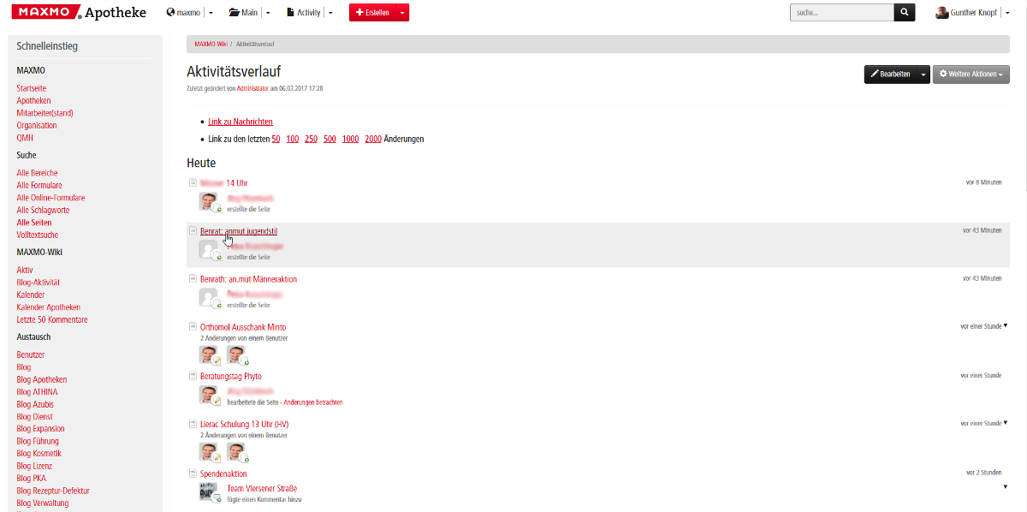
Task: Click page icon beside Orthomol Ausschank Minto
Action: click(193, 326)
